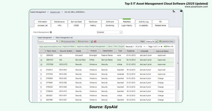212x111 pixels.
Task: Click the scrollbar up arrow
Action: pos(178,37)
